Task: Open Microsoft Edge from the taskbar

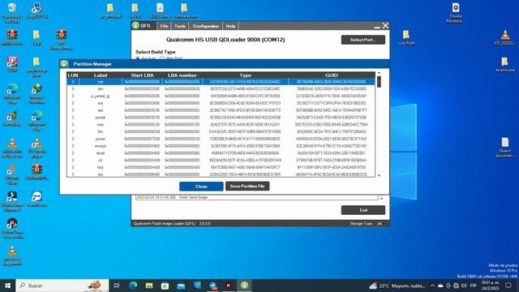Action: pos(133,286)
